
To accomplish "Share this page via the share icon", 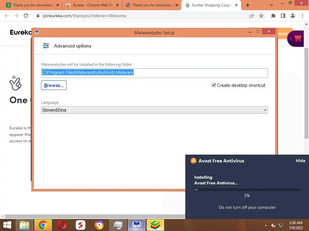I will pyautogui.click(x=252, y=16).
